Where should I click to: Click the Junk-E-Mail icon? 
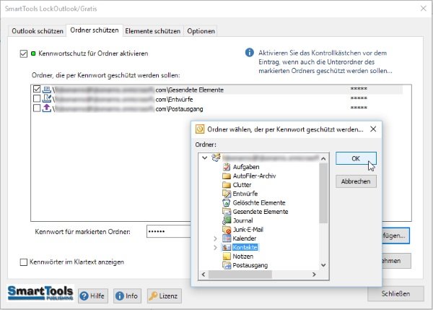(x=227, y=230)
